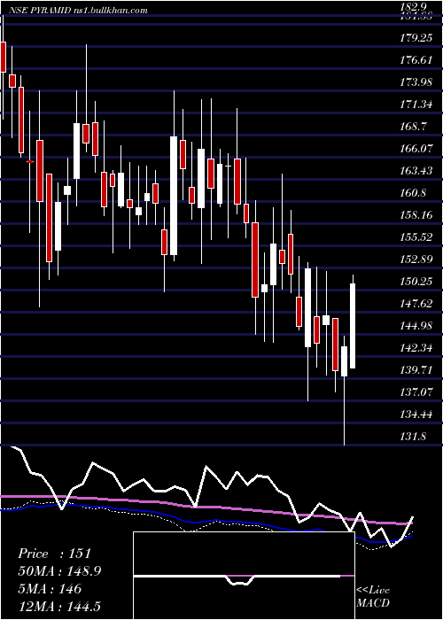This screenshot has height=620, width=443.
Task: Click the 137.07 price axis label
Action: pyautogui.click(x=416, y=392)
